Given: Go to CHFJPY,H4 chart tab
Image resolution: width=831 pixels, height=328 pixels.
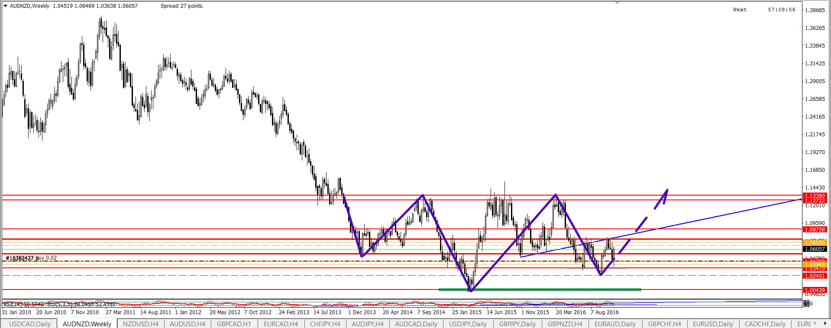Looking at the screenshot, I should (325, 324).
